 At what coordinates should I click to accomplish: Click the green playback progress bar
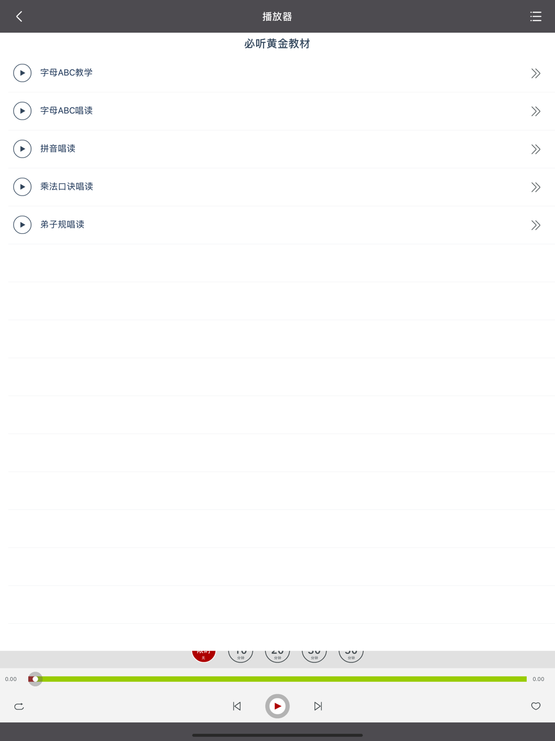(277, 679)
